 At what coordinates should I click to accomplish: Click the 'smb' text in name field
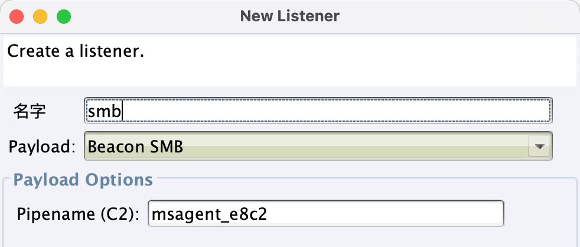[105, 110]
